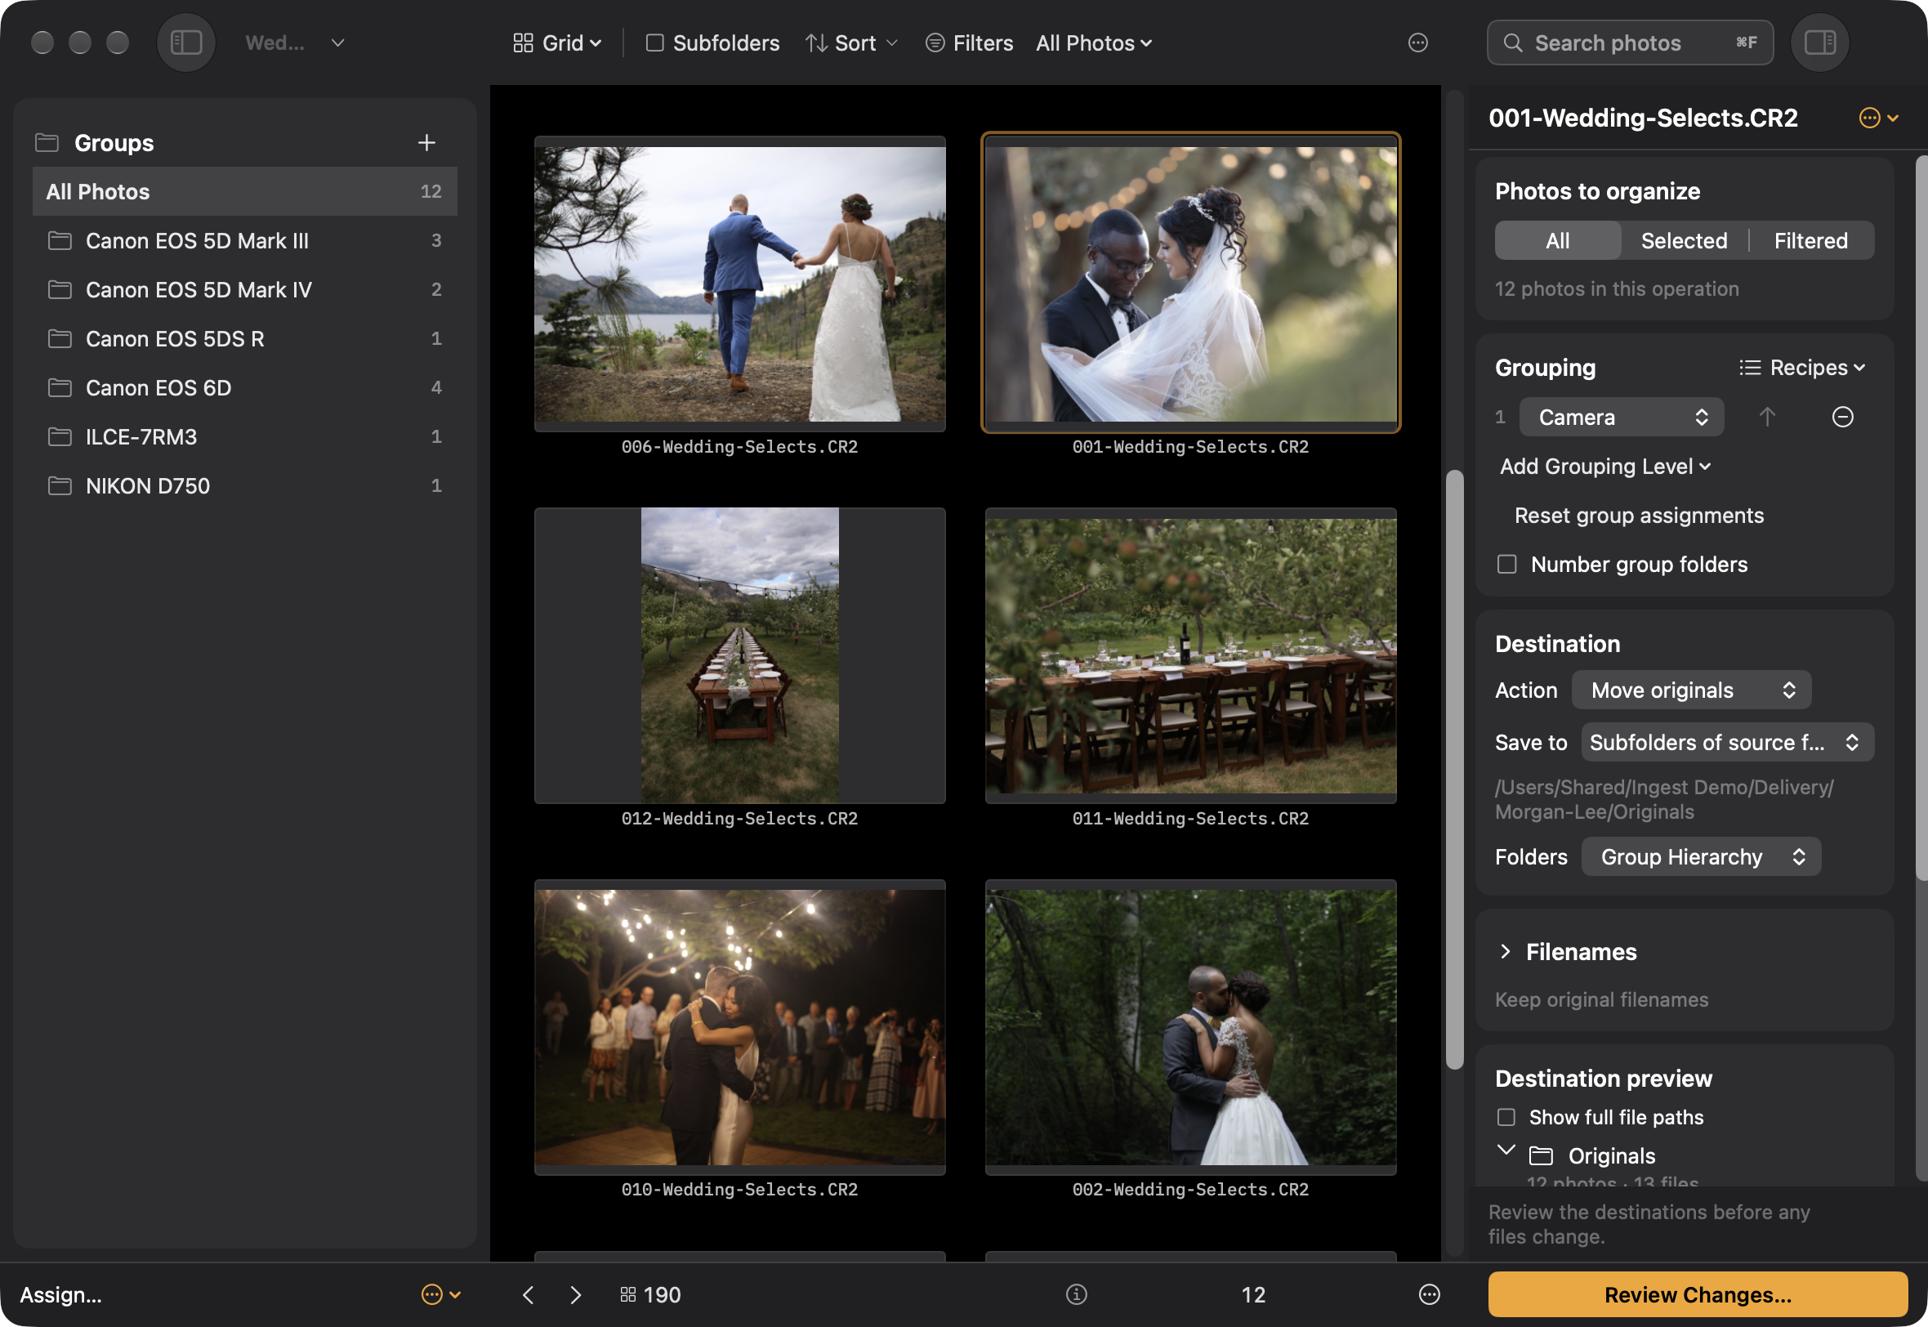1928x1327 pixels.
Task: Show photo info icon in bottom bar
Action: 1076,1294
